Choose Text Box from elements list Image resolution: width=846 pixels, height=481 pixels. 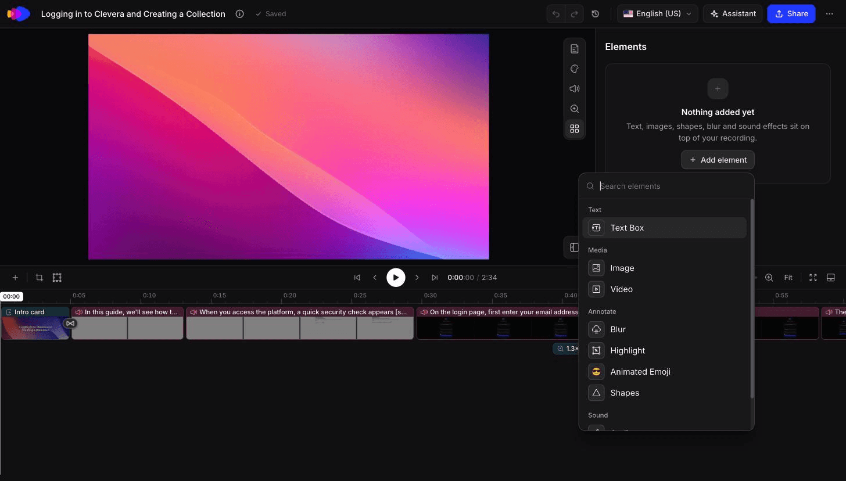pyautogui.click(x=664, y=228)
